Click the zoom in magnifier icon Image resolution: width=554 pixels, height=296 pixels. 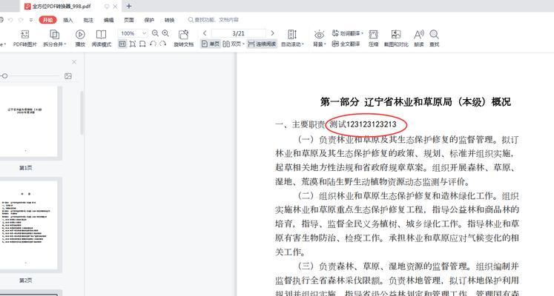coord(165,33)
